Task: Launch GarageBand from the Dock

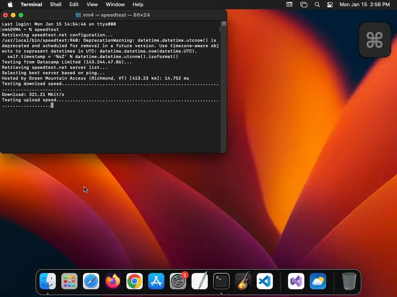Action: click(243, 281)
